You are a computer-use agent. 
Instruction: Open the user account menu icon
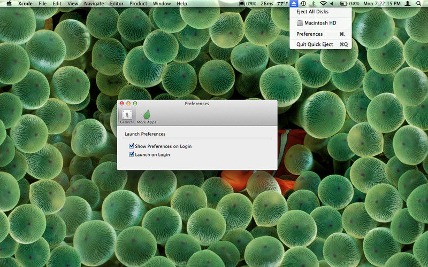(x=408, y=4)
